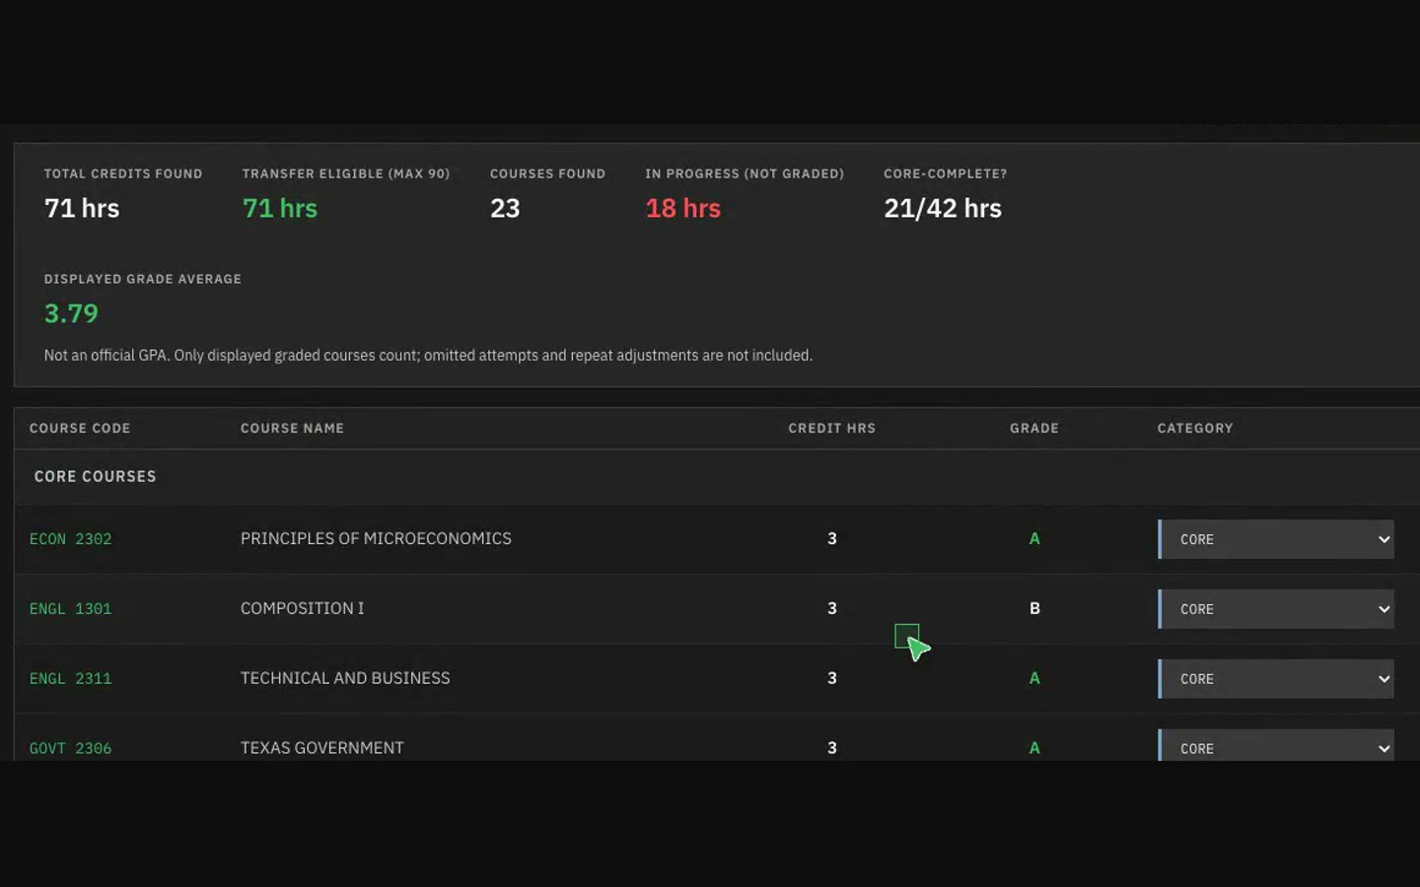The width and height of the screenshot is (1420, 887).
Task: Click the courses found value 23
Action: click(505, 208)
